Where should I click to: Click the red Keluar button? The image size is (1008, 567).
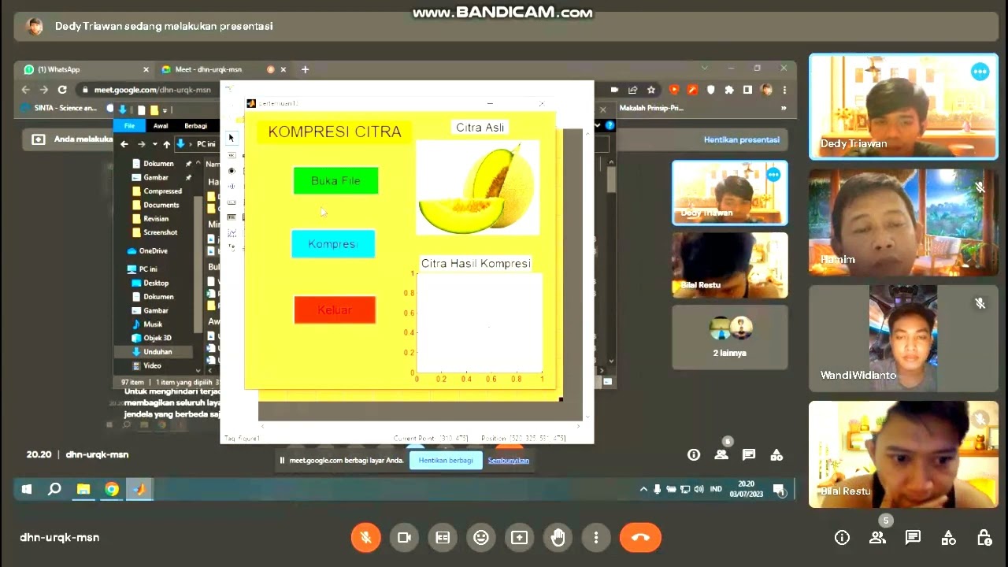point(335,309)
